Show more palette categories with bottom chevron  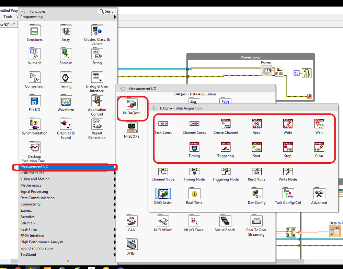tap(68, 261)
